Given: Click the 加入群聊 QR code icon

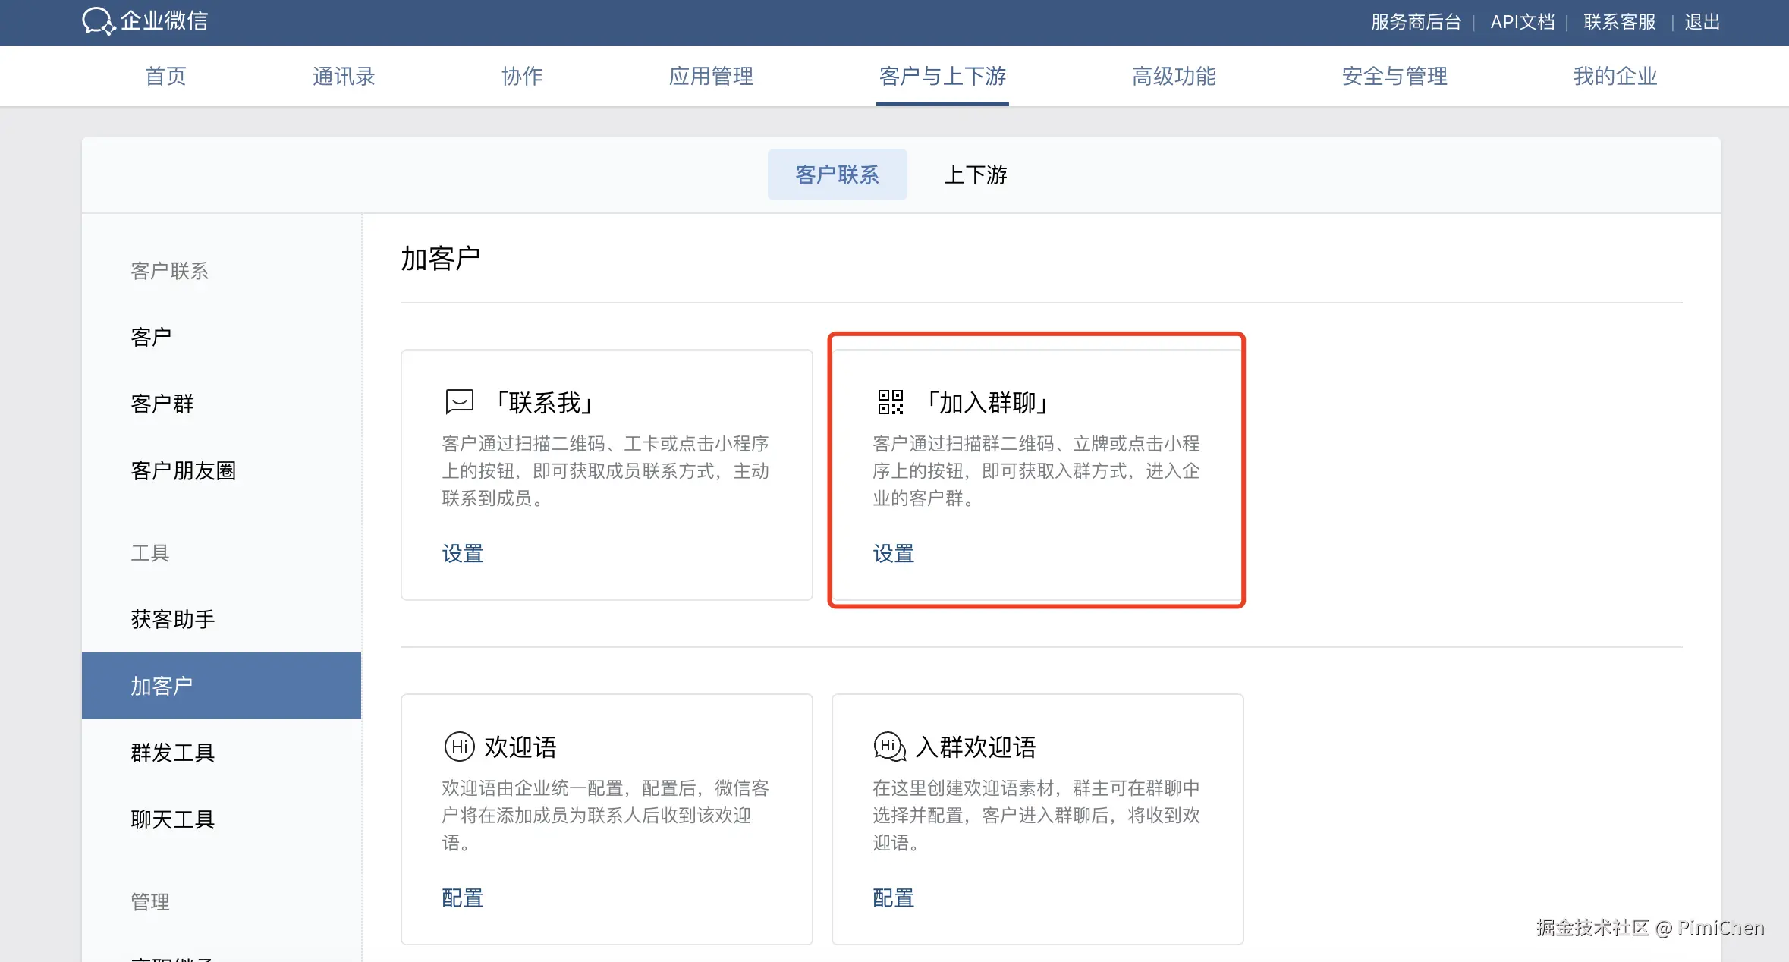Looking at the screenshot, I should (x=890, y=402).
